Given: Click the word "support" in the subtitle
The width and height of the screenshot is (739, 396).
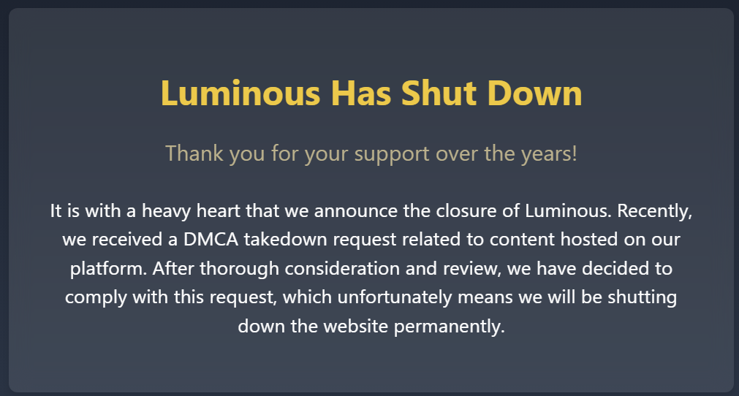Looking at the screenshot, I should pyautogui.click(x=392, y=155).
